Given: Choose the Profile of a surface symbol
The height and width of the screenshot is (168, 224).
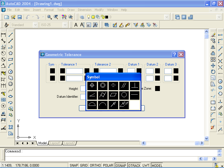Looking at the screenshot, I should (92, 105).
